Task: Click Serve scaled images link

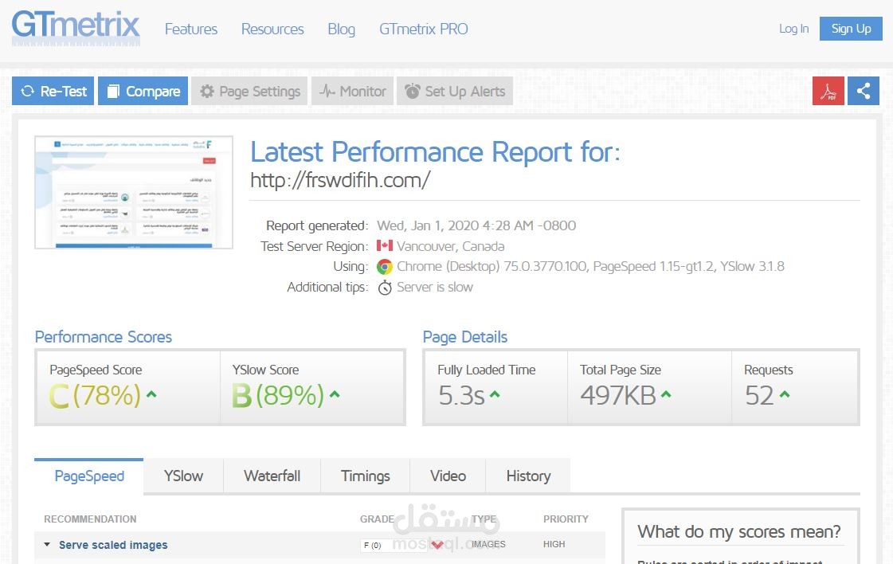Action: tap(113, 545)
